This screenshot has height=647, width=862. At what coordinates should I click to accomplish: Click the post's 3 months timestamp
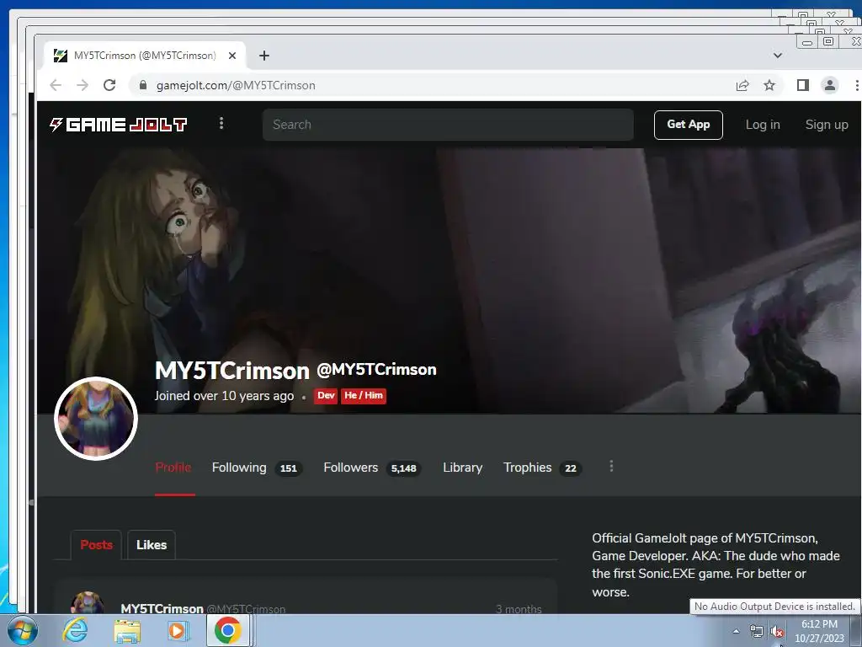pyautogui.click(x=519, y=609)
